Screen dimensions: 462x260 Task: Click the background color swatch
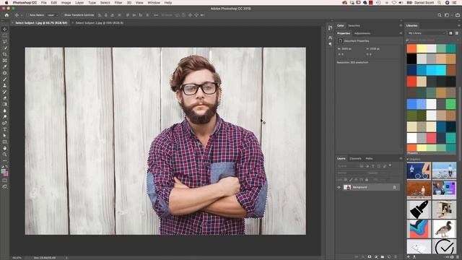(6, 174)
